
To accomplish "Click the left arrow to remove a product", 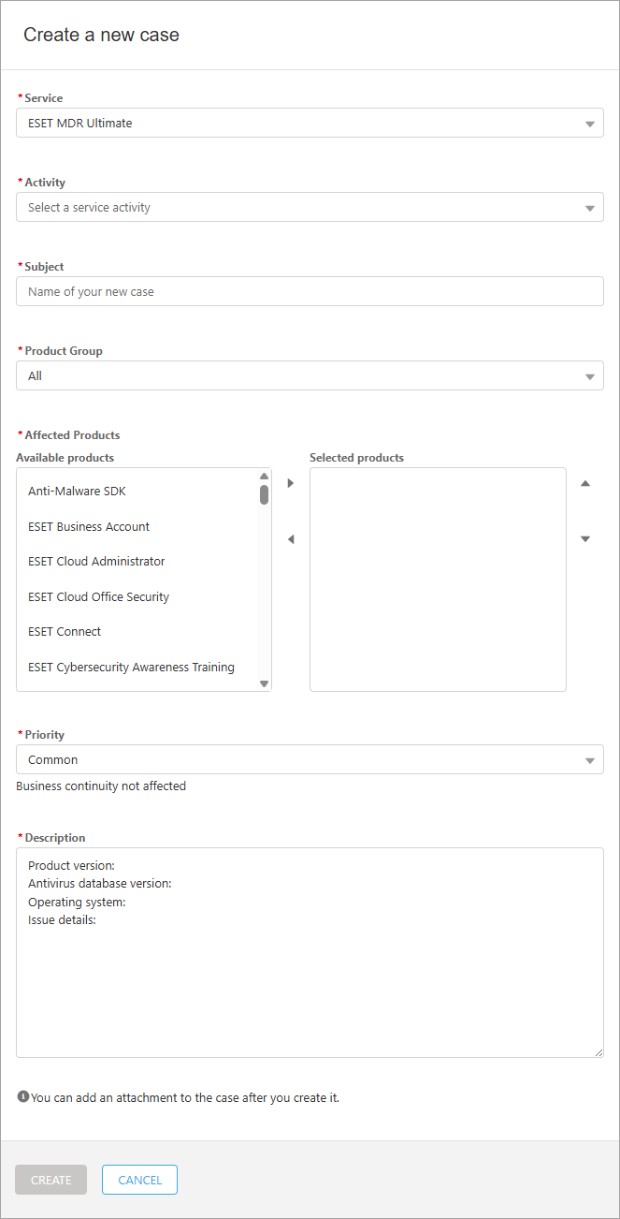I will (x=290, y=539).
